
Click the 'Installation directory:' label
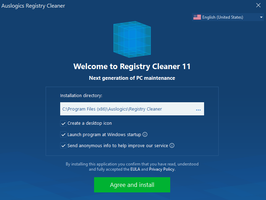[81, 96]
